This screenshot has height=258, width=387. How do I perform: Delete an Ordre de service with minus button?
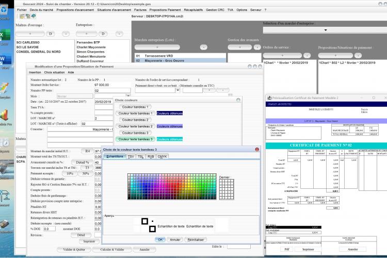[x=307, y=56]
